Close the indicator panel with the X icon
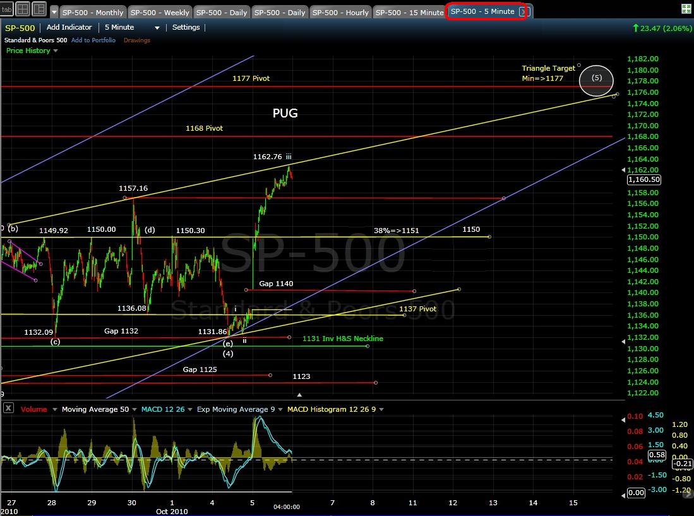Image resolution: width=694 pixels, height=516 pixels. click(8, 407)
